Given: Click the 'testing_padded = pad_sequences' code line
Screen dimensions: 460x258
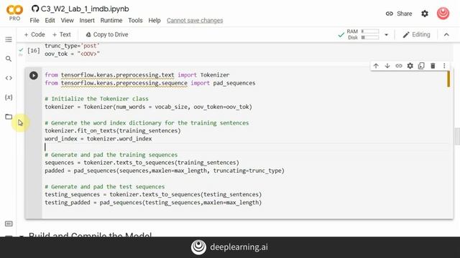Looking at the screenshot, I should click(153, 202).
